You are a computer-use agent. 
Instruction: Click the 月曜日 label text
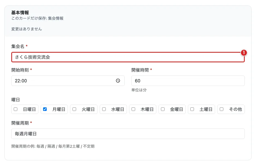coord(59,109)
